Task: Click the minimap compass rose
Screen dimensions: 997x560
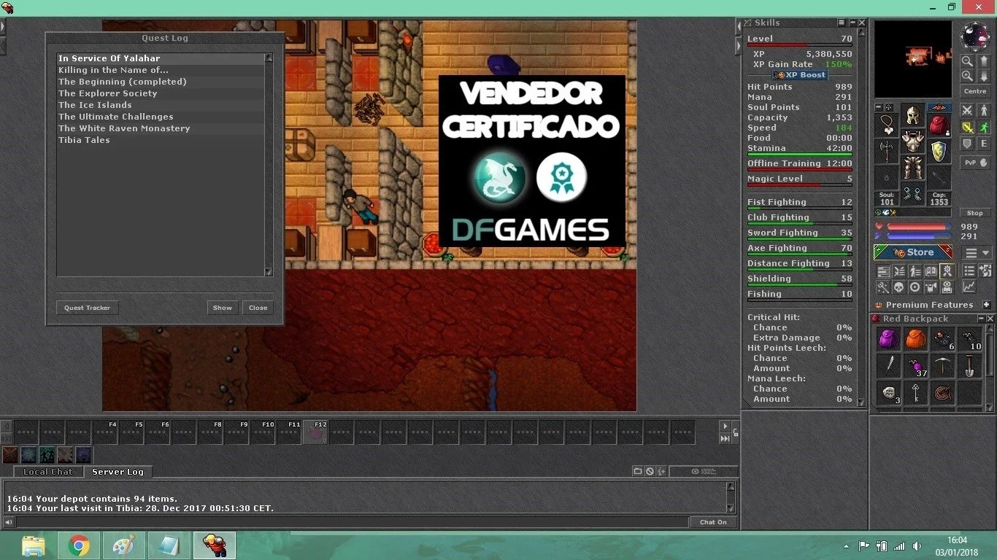Action: (x=975, y=36)
